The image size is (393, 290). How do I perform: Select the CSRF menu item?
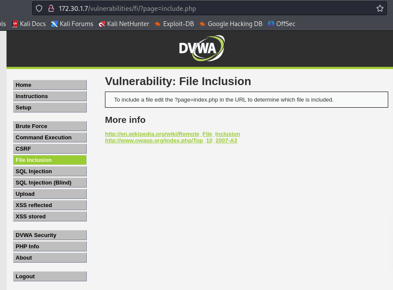(x=50, y=149)
